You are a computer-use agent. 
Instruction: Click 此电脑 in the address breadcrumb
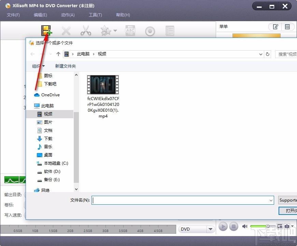coord(83,54)
